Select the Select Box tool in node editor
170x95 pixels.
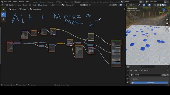(x=3, y=10)
